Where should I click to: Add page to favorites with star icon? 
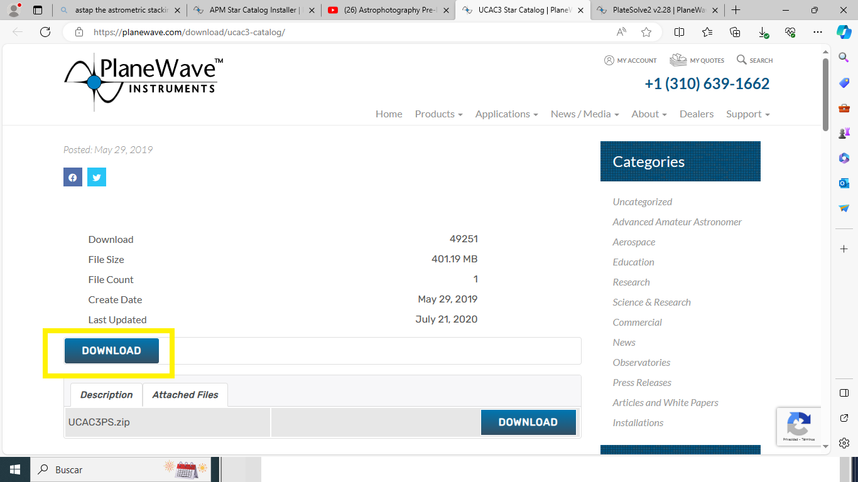tap(646, 32)
